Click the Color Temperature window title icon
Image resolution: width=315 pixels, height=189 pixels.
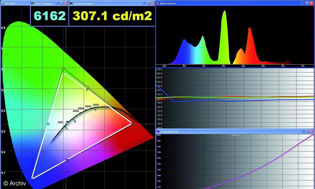pos(33,4)
